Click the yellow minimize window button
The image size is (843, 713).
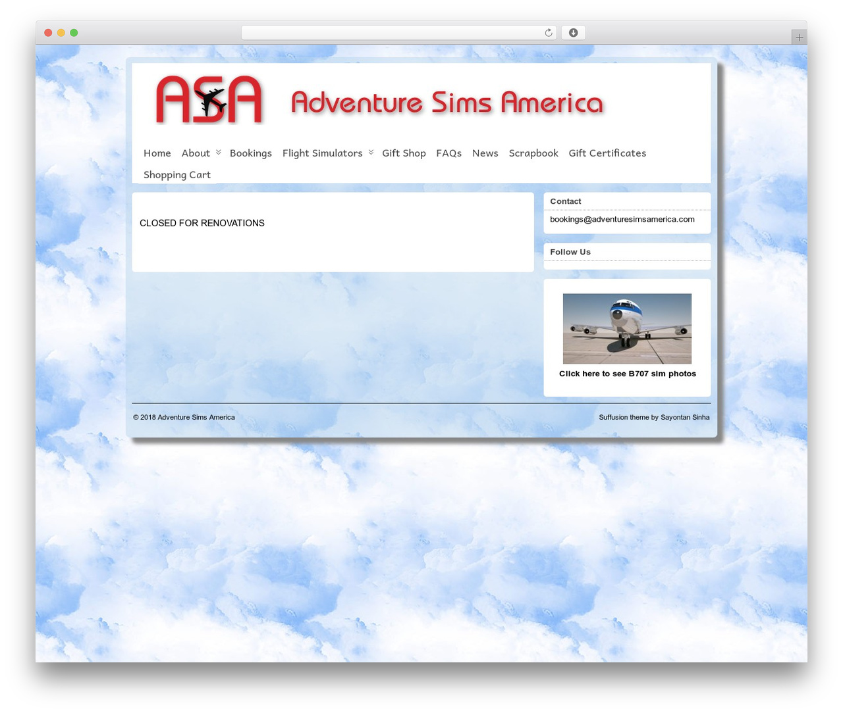[61, 33]
